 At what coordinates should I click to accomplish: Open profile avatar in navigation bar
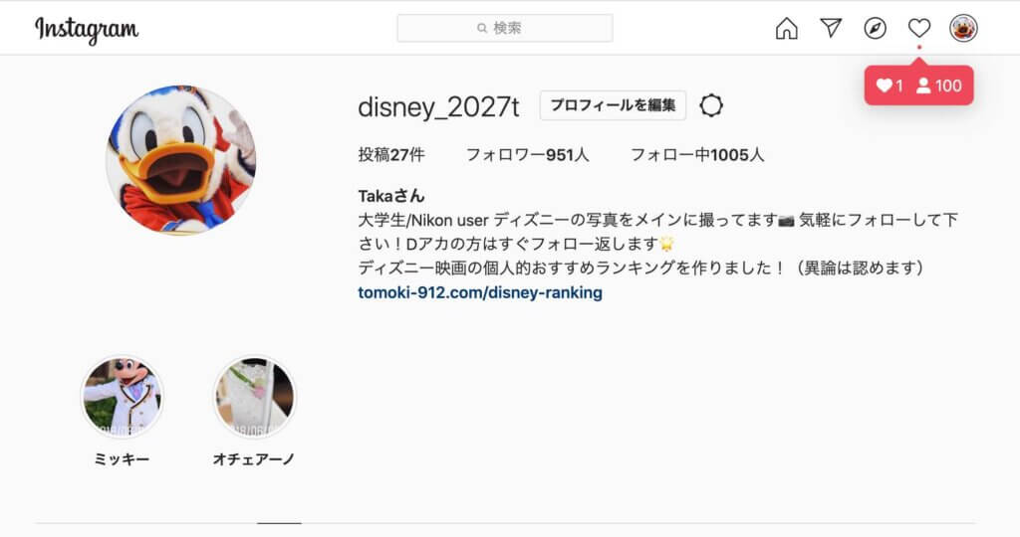tap(962, 29)
